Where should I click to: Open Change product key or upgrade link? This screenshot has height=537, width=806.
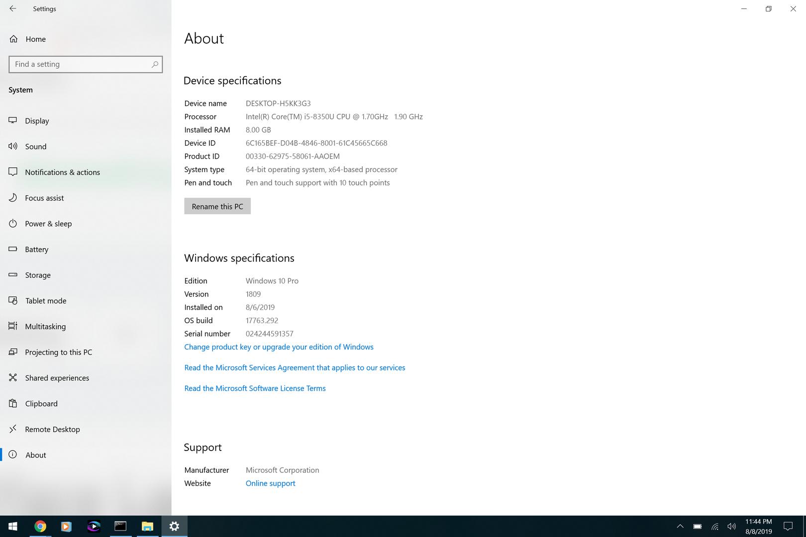(x=279, y=347)
